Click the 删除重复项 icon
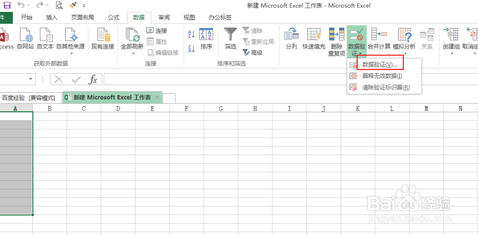The height and width of the screenshot is (235, 478). click(337, 42)
